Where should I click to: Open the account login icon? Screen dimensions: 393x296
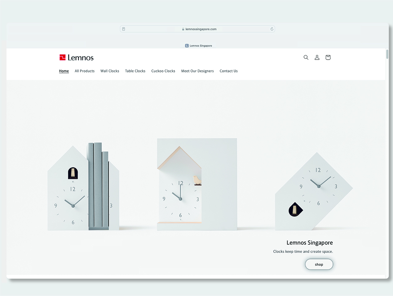(317, 57)
